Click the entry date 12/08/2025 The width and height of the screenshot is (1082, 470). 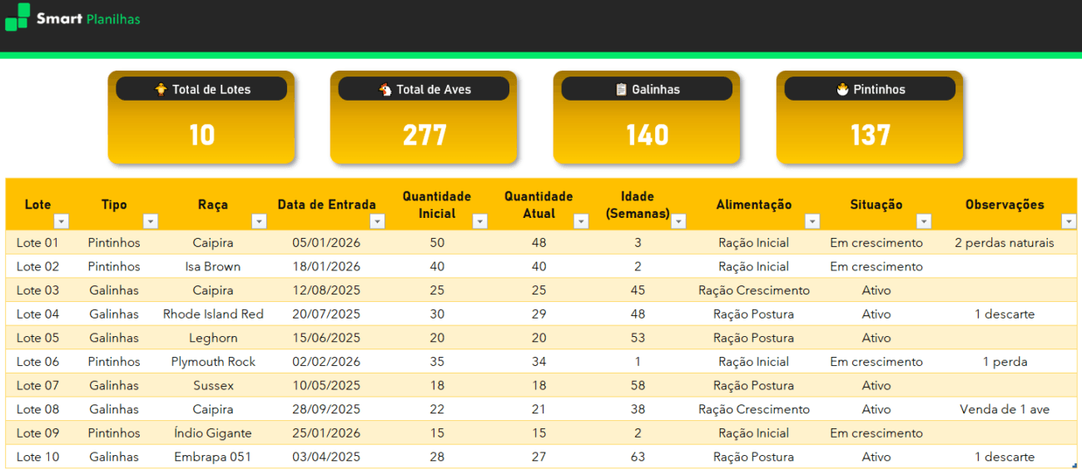[x=326, y=290]
